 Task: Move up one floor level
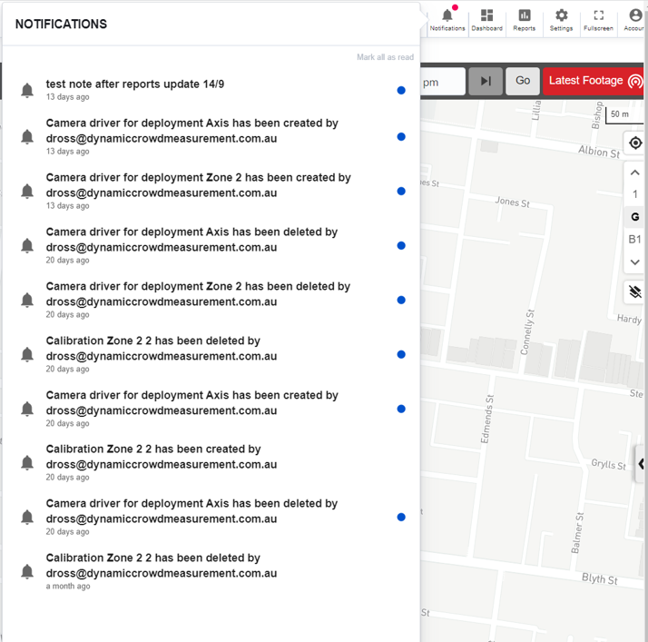[634, 173]
